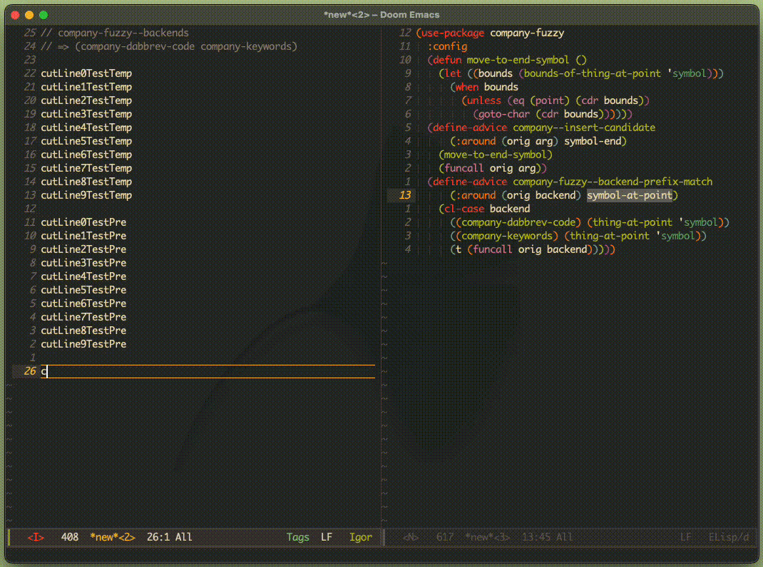The width and height of the screenshot is (763, 567).
Task: Click the line cutLine1TestTemp
Action: 86,87
